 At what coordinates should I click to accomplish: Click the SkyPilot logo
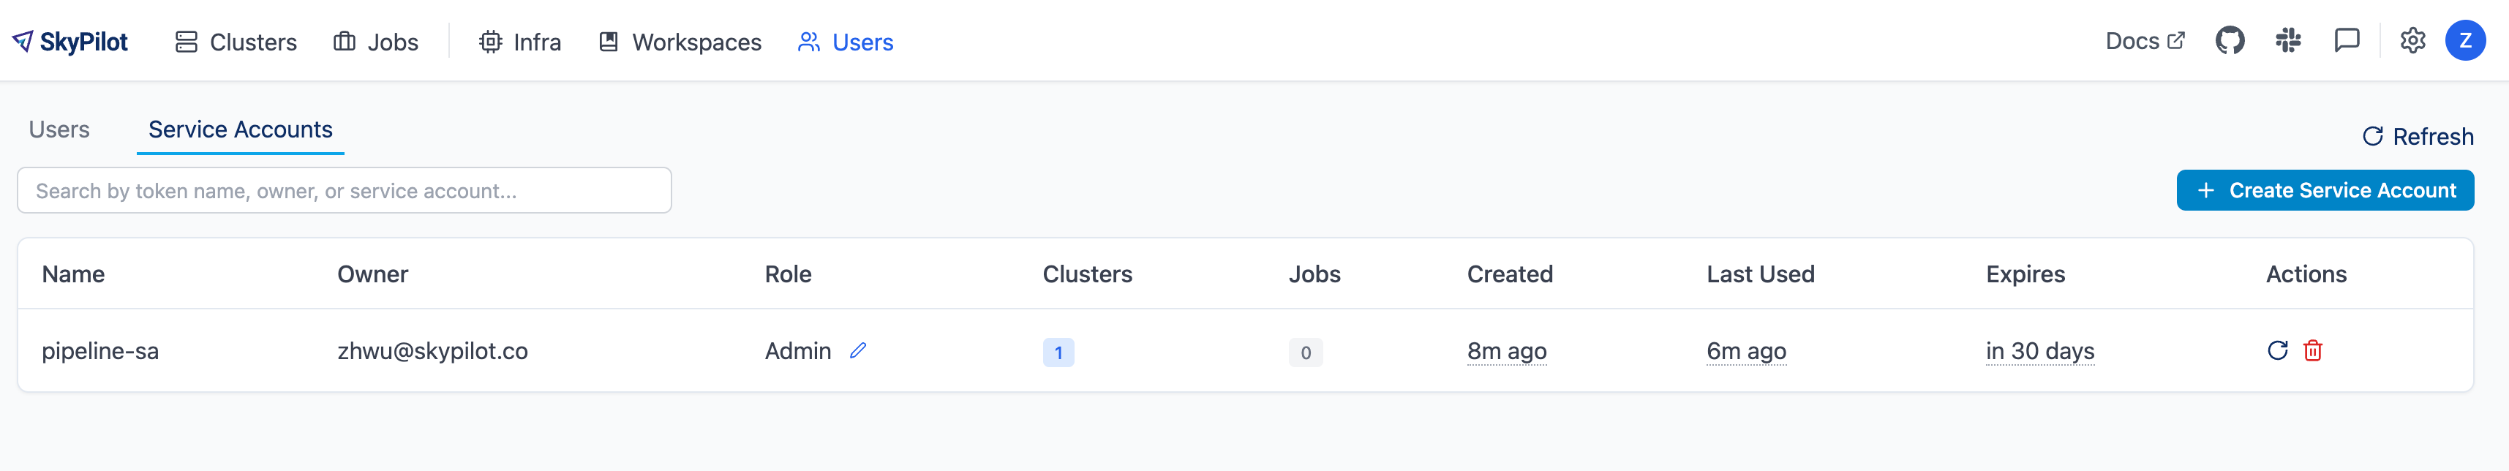[x=68, y=41]
